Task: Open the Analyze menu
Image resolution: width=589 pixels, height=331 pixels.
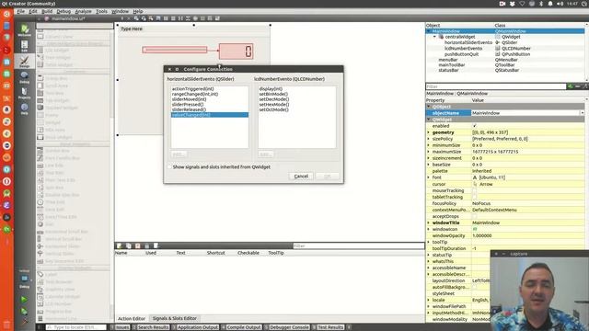Action: point(83,11)
